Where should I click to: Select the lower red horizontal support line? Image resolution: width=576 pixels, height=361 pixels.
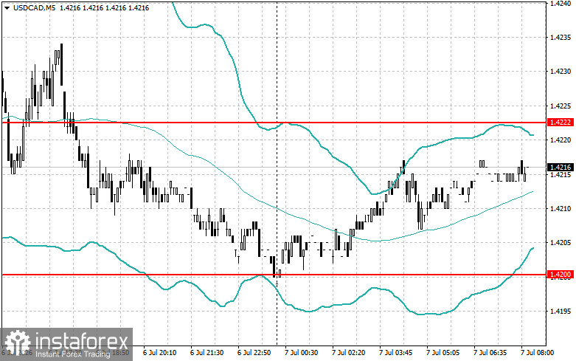[x=274, y=275]
